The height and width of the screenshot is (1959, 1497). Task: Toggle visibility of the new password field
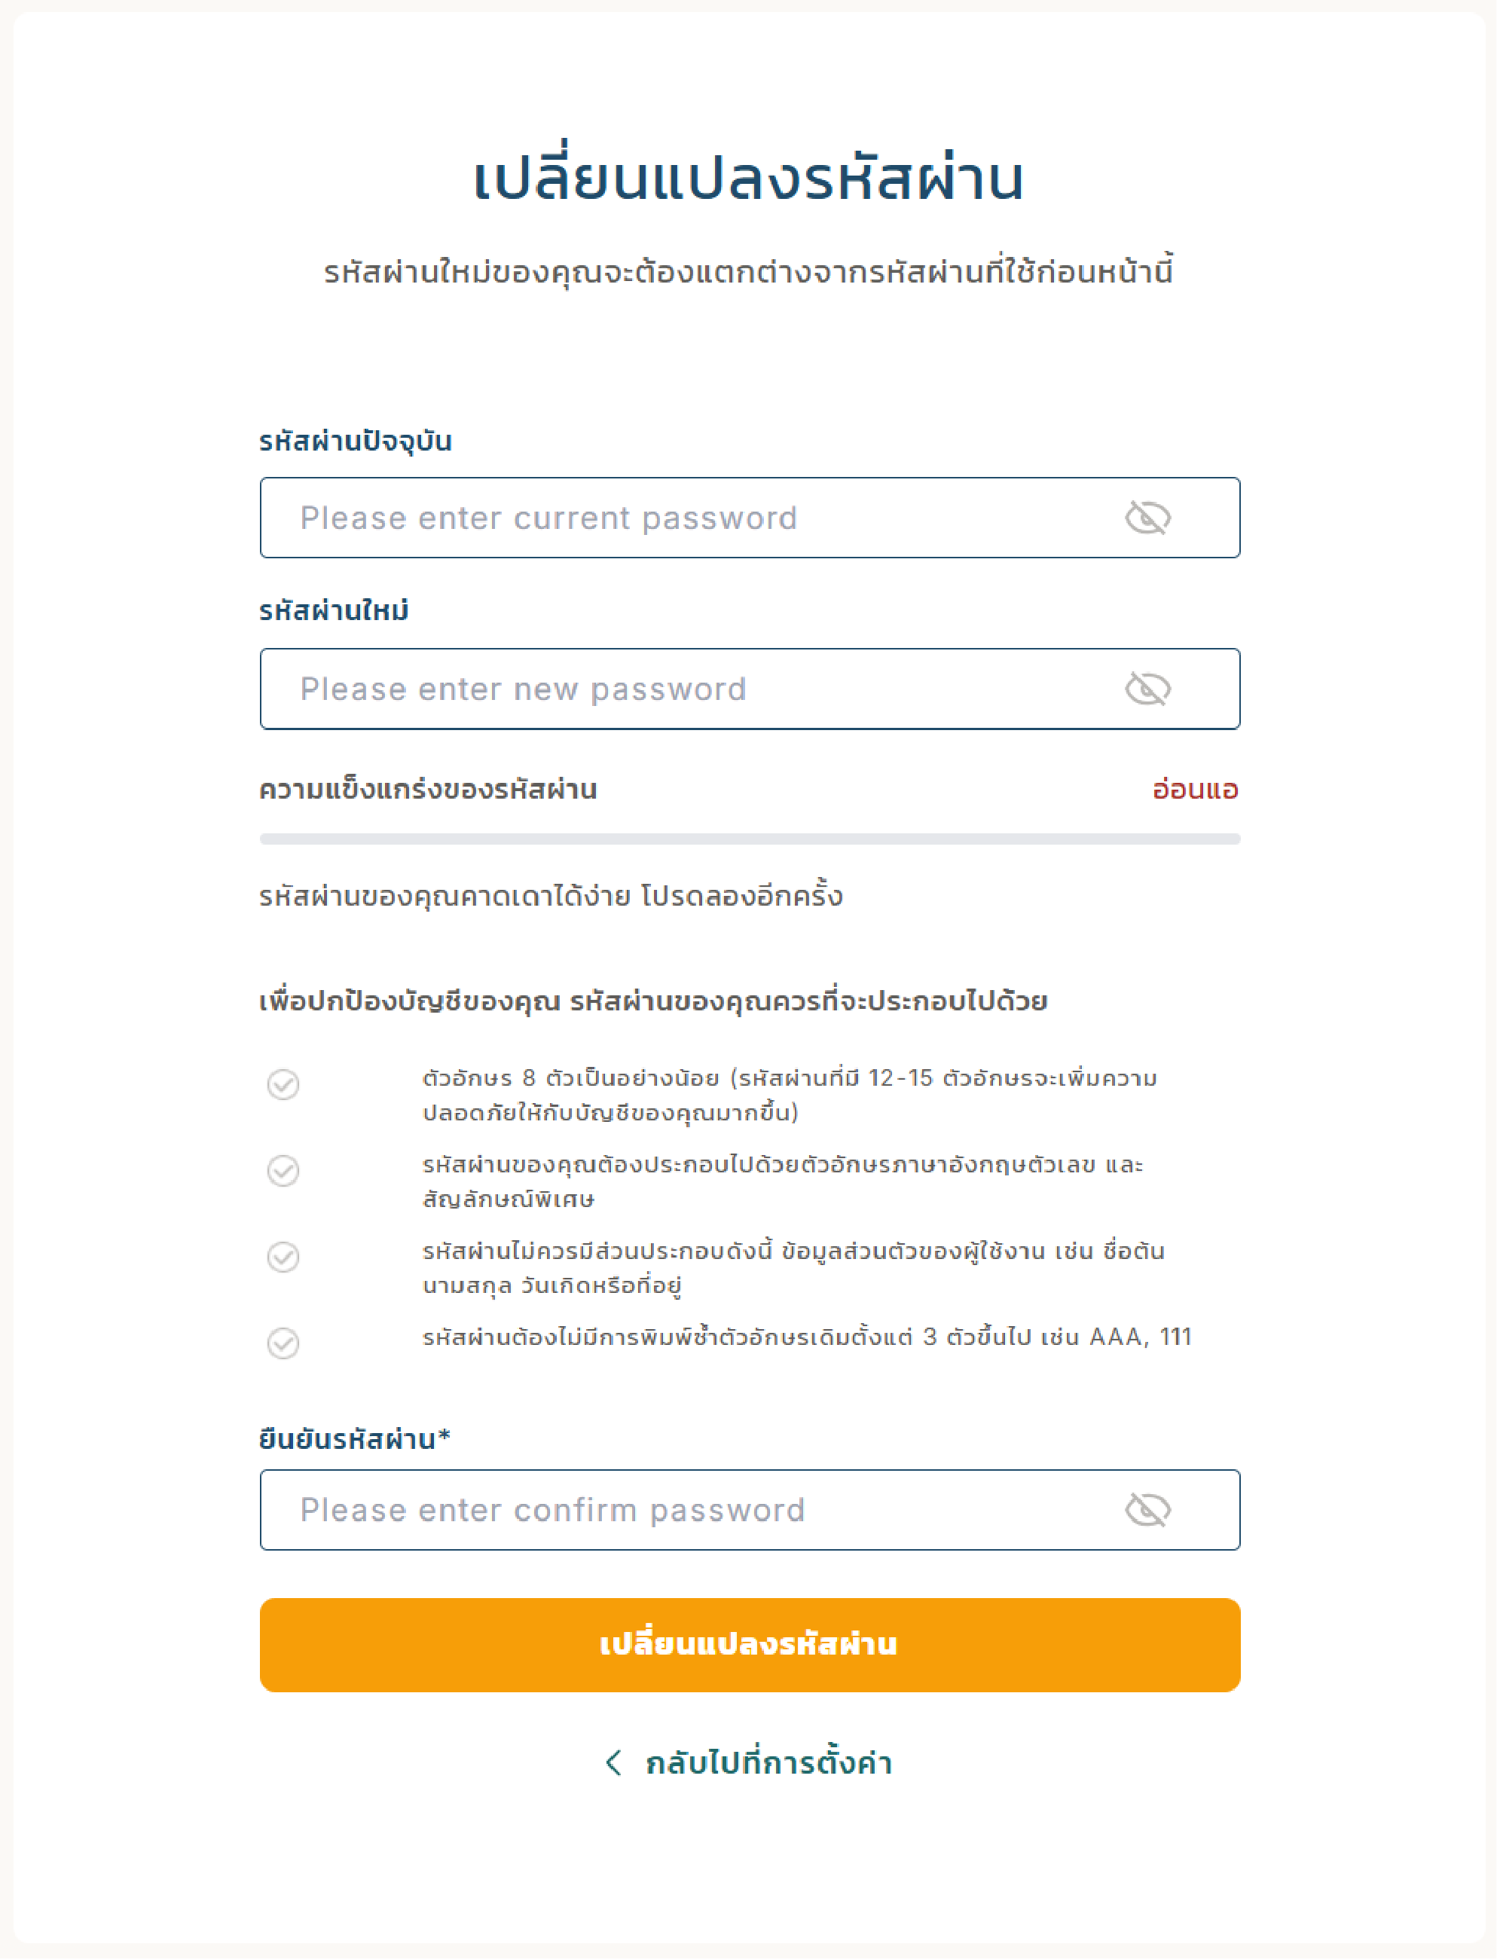[1147, 689]
